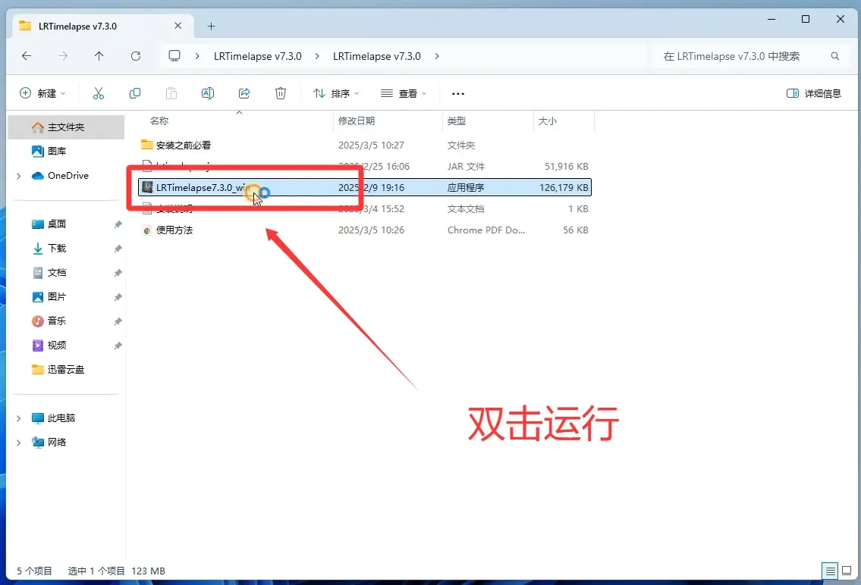Open the 新建 (New) dropdown
Screen dimensions: 861x585
click(42, 93)
